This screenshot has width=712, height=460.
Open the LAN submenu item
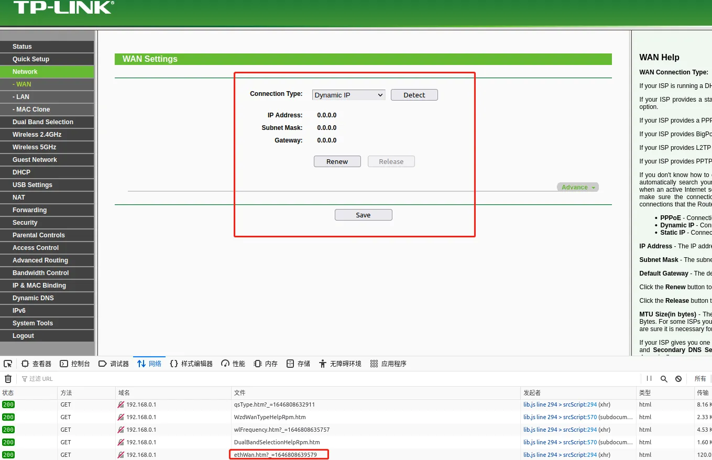[23, 97]
